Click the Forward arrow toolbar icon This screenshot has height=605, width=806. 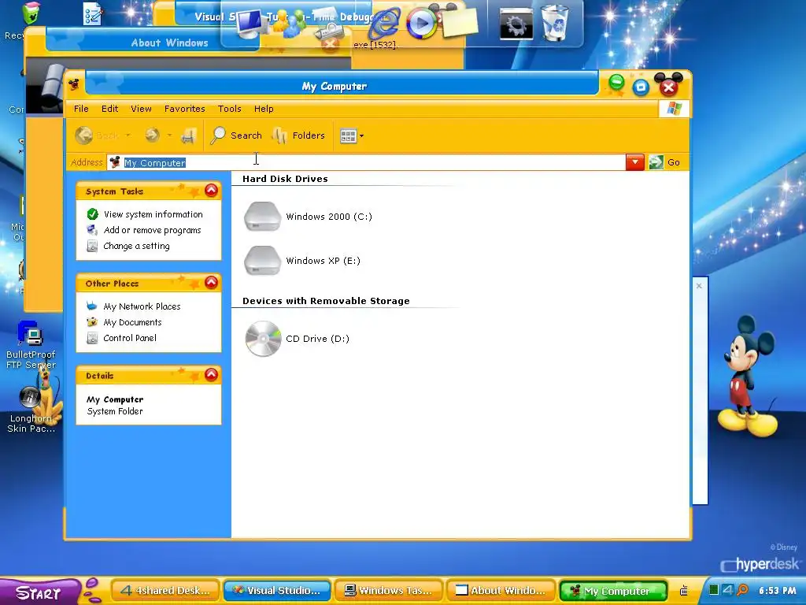click(152, 135)
